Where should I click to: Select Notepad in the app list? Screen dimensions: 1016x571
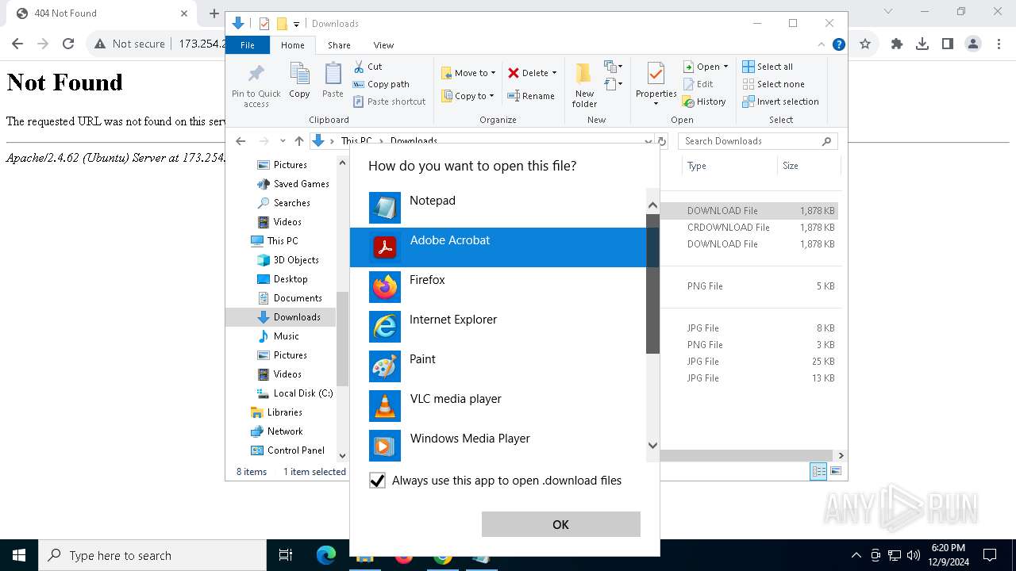pos(498,208)
